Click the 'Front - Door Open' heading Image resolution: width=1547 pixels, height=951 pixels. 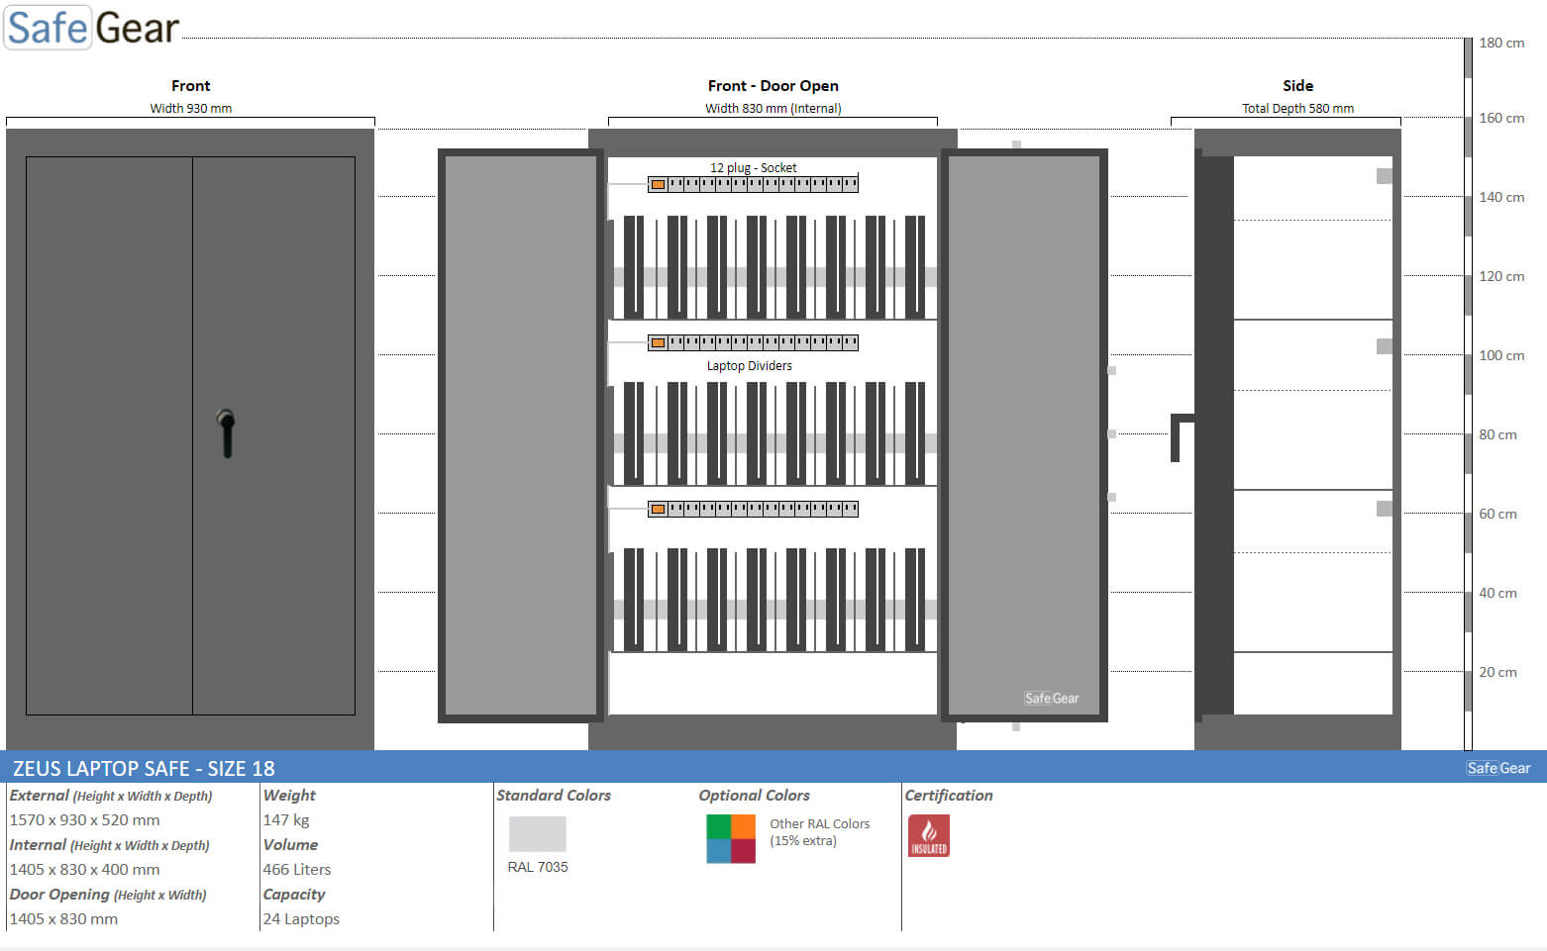[773, 86]
